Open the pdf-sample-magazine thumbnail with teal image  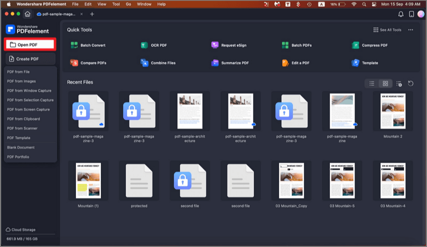342,111
